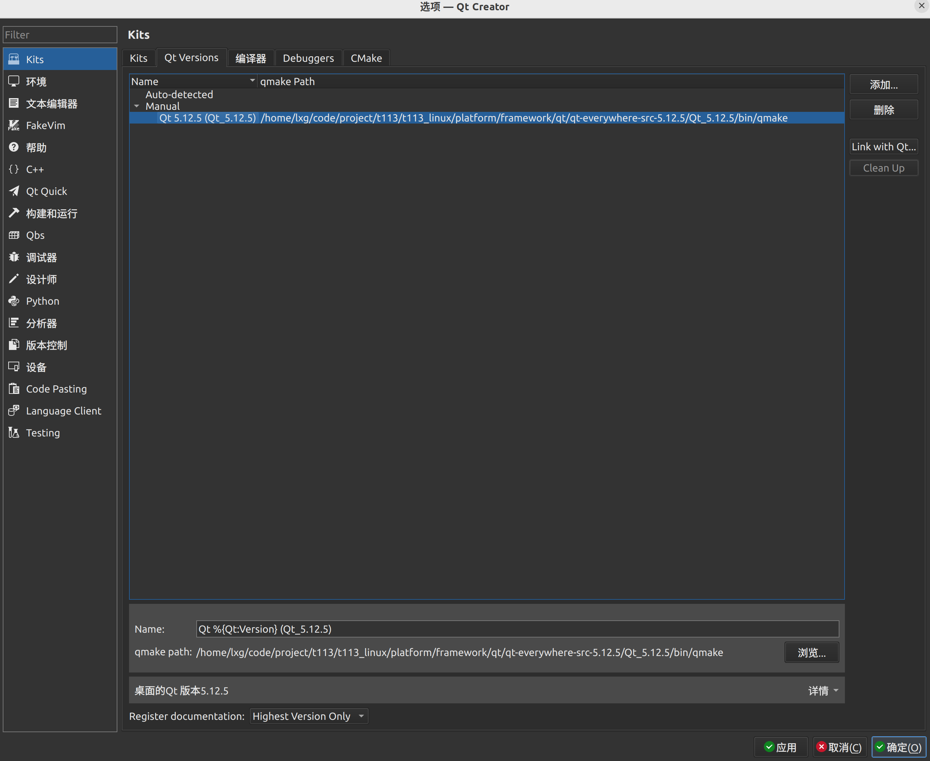The height and width of the screenshot is (761, 930).
Task: Open the 版本控制 documents icon
Action: coord(14,345)
